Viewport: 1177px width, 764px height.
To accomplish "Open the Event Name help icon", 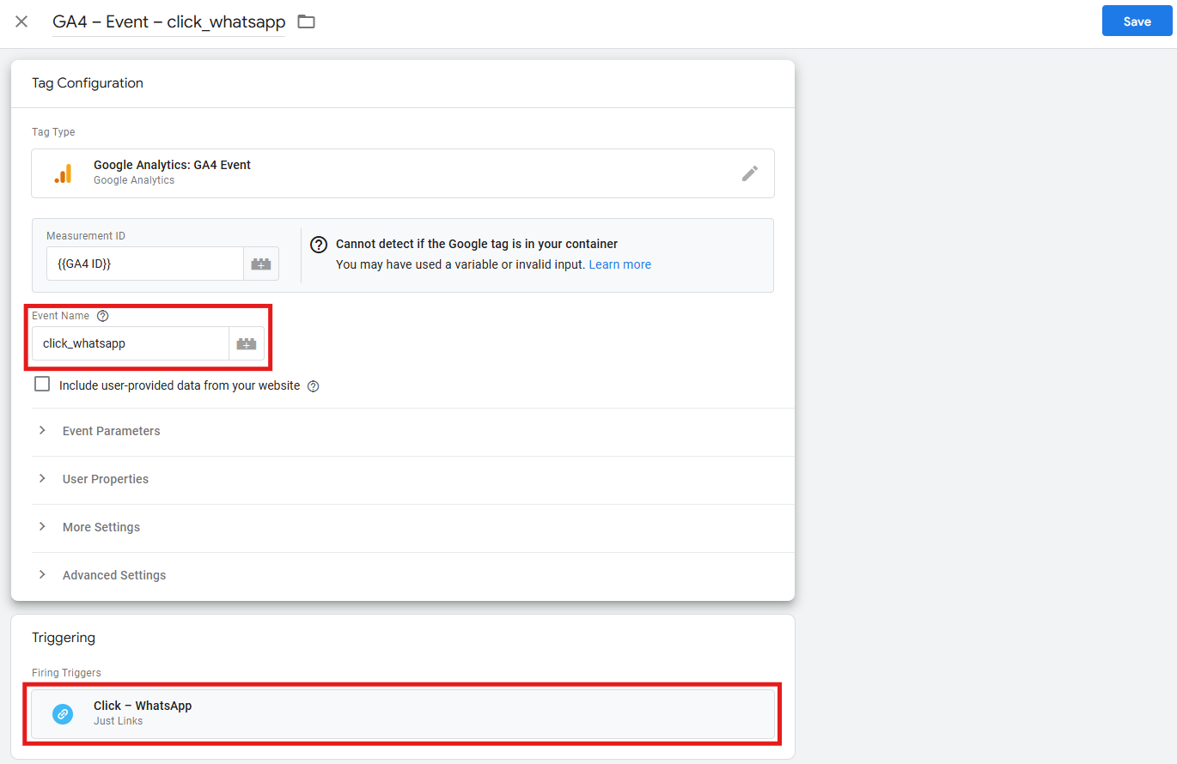I will pos(103,316).
